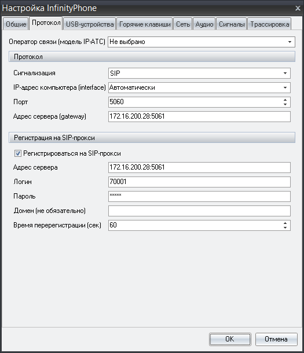Click the SIP-proxy Адрес сервера field
This screenshot has width=304, height=353.
pos(199,167)
